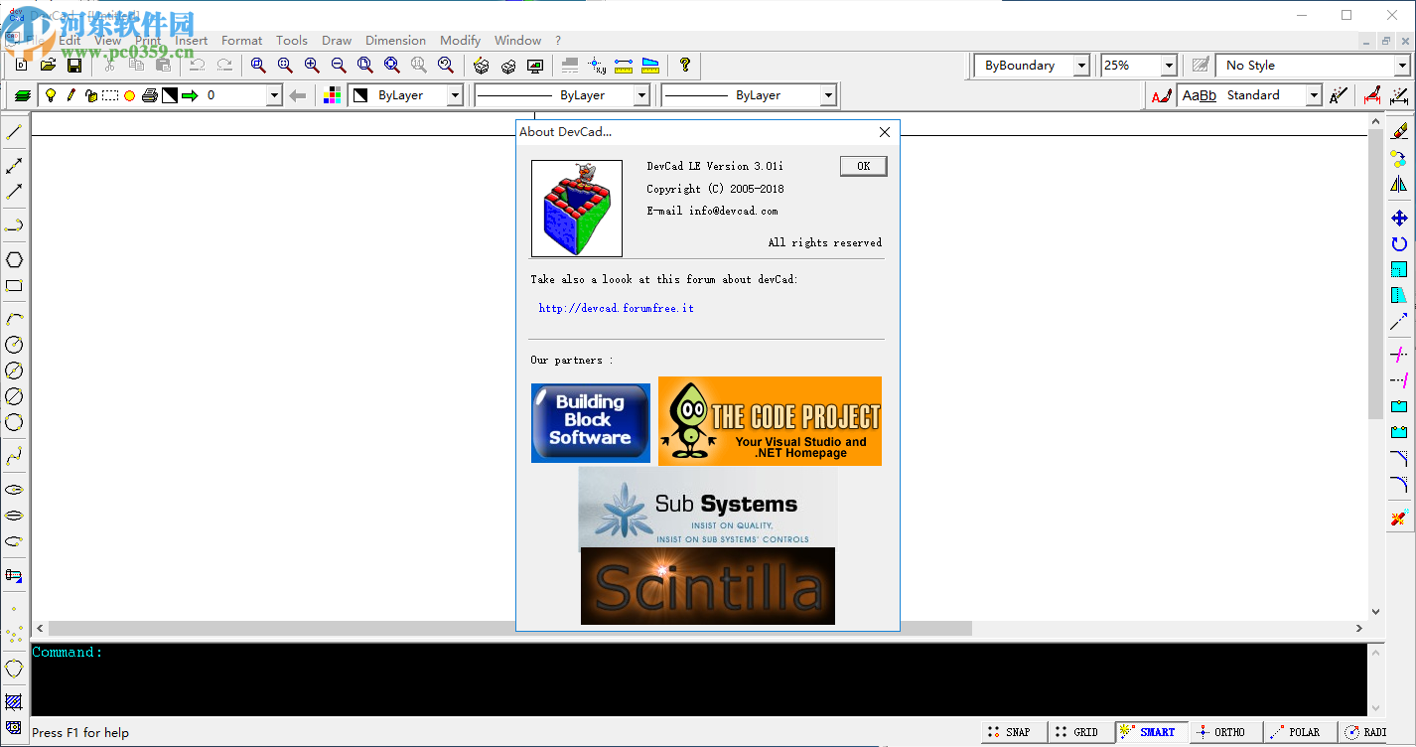Image resolution: width=1416 pixels, height=747 pixels.
Task: Click the layer color swatch before green arrow
Action: click(170, 95)
